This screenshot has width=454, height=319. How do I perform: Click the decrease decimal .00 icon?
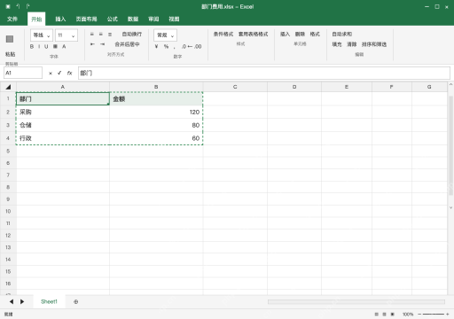coord(198,46)
